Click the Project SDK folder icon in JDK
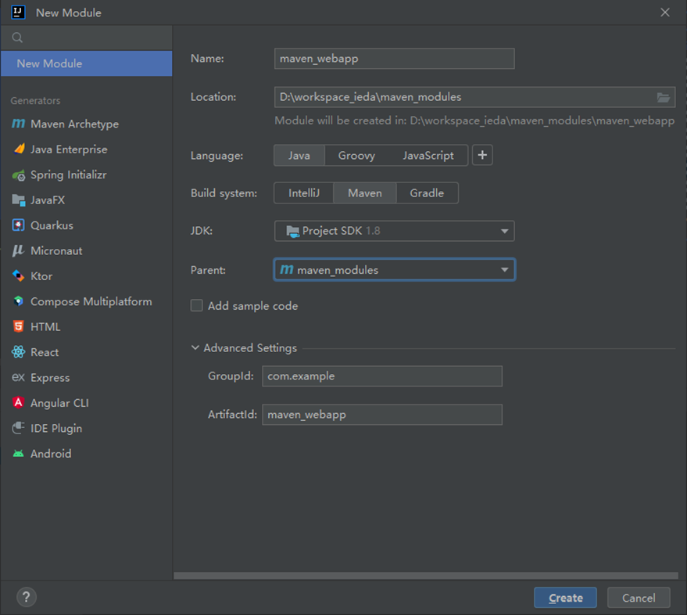Screen dimensions: 687x615 [292, 231]
